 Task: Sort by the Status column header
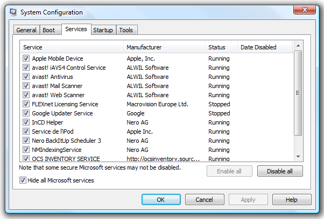[222, 47]
